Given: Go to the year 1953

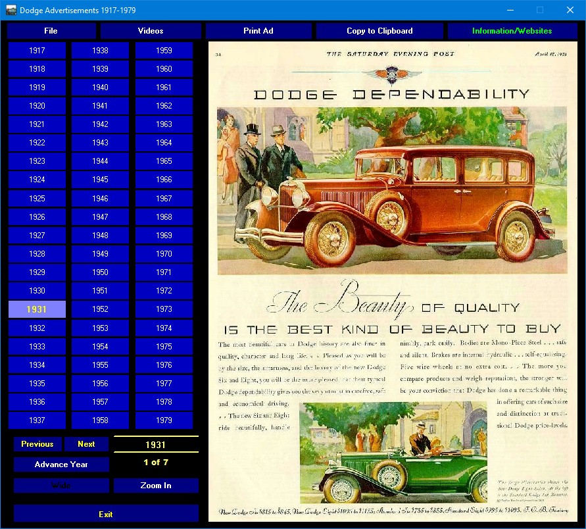Looking at the screenshot, I should [x=100, y=328].
